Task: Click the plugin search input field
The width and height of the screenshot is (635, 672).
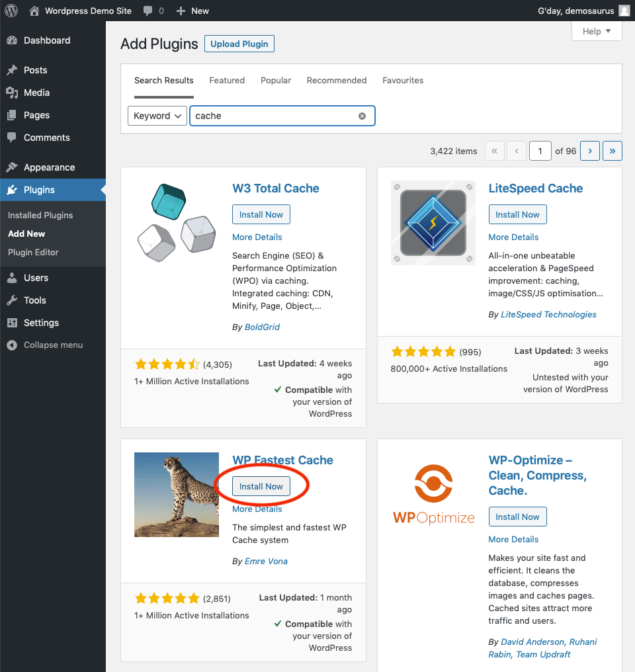Action: (282, 116)
